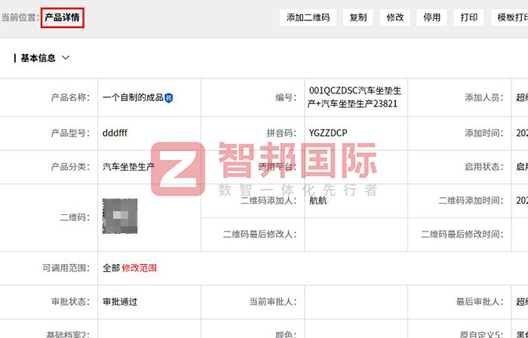The height and width of the screenshot is (338, 528).
Task: Click the 停用 button
Action: click(x=431, y=17)
